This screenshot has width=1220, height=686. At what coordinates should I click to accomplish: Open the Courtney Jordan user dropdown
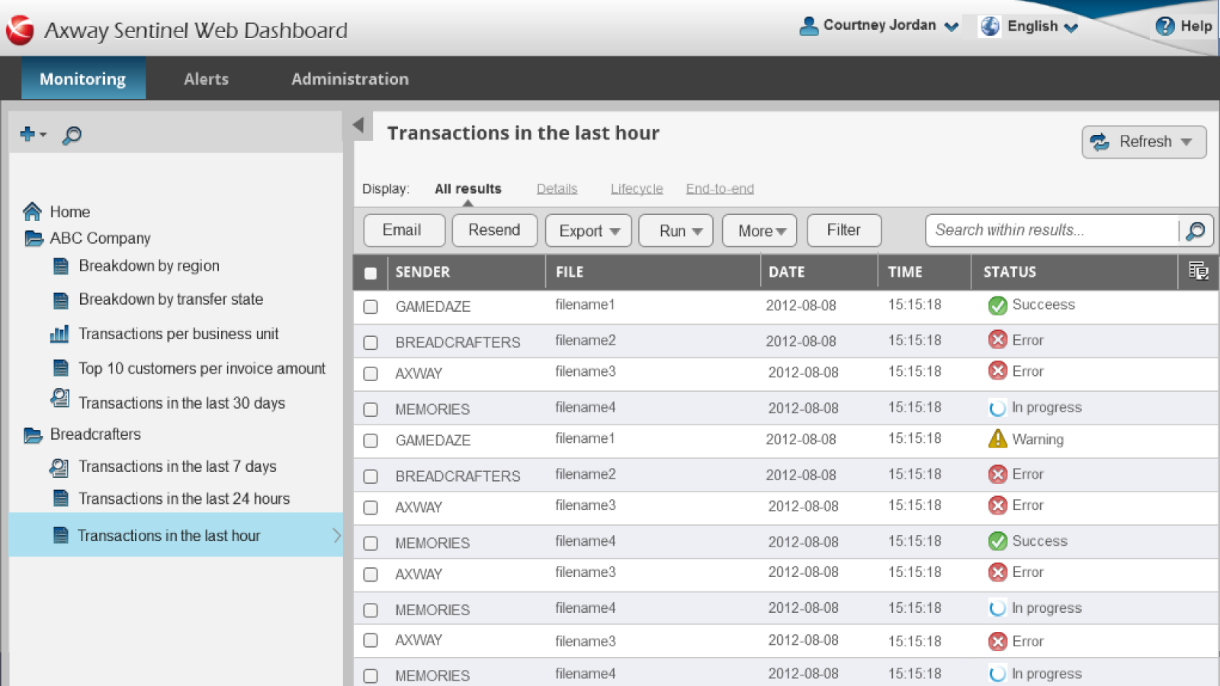point(952,27)
